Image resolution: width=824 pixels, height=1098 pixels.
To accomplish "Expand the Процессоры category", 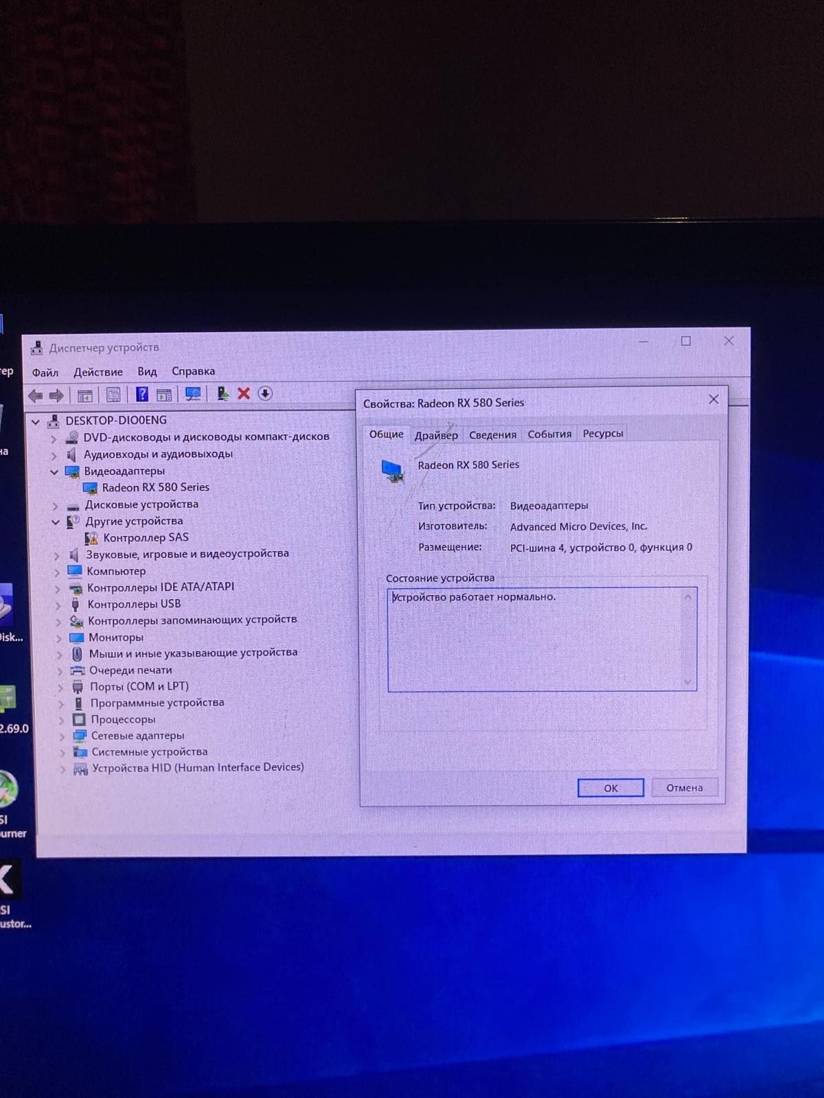I will click(x=61, y=721).
